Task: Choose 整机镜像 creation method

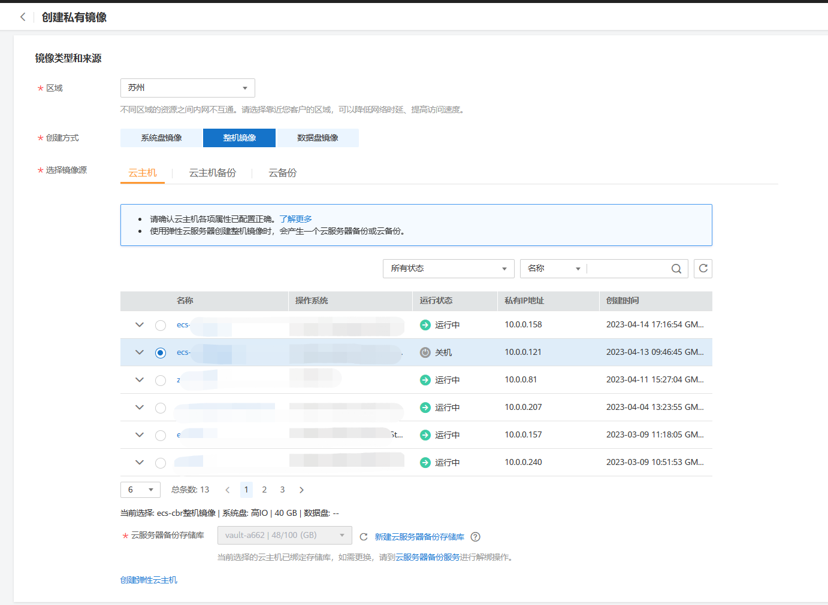Action: (240, 138)
